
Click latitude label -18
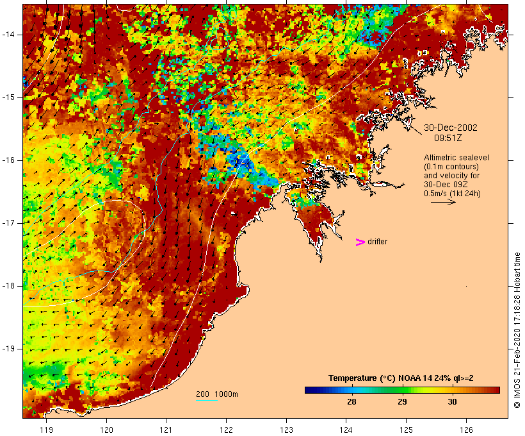[x=8, y=286]
